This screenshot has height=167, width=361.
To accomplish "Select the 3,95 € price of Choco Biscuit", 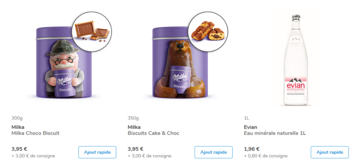I will click(19, 149).
